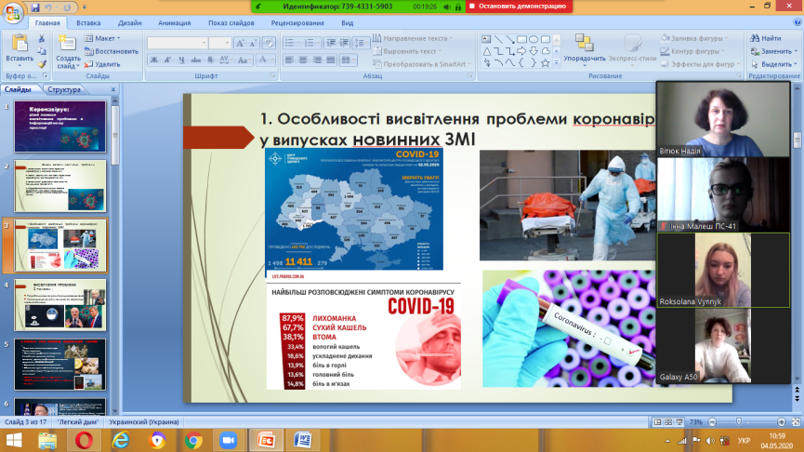
Task: Open Zoom from the Windows taskbar
Action: pyautogui.click(x=226, y=439)
